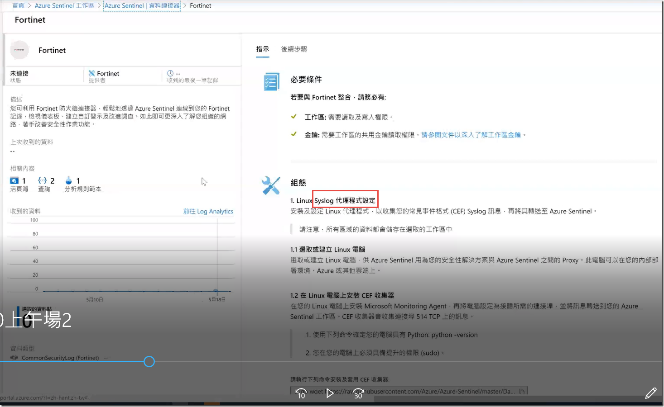This screenshot has width=664, height=407.
Task: Click the 1.1 選取或建立 Linux 電腦 heading
Action: 327,249
